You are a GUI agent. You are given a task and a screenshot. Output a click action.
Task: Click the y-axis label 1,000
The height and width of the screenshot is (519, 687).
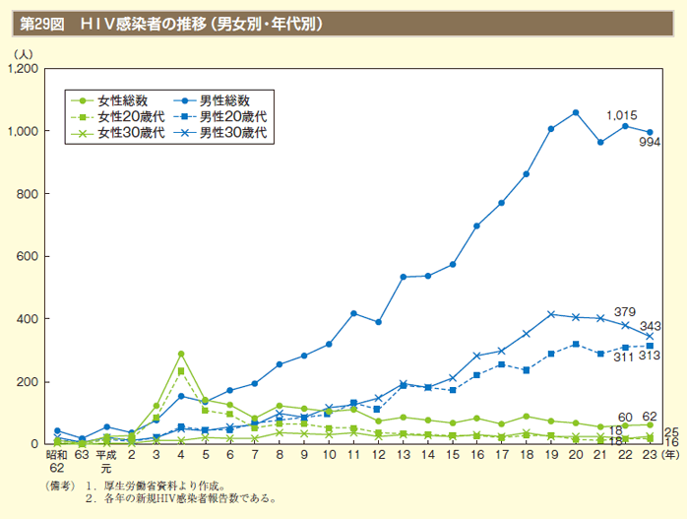tap(24, 131)
